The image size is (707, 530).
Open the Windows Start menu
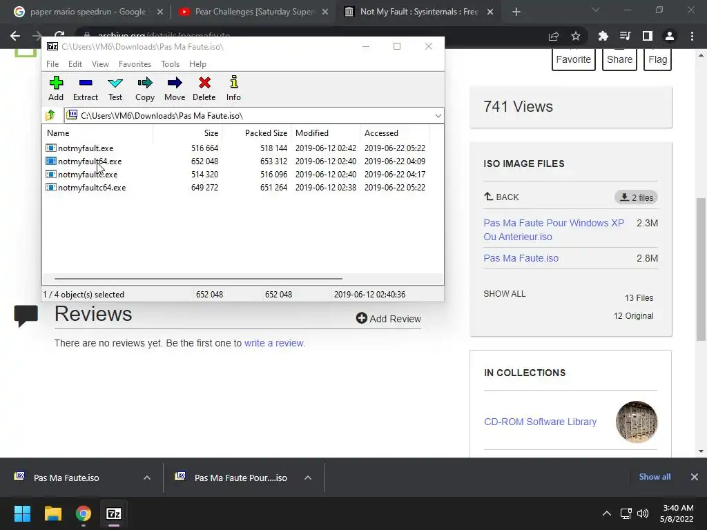click(22, 513)
